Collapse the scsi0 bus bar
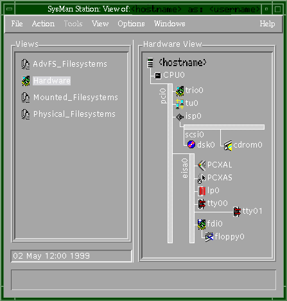Image resolution: width=287 pixels, height=301 pixels. (224, 127)
